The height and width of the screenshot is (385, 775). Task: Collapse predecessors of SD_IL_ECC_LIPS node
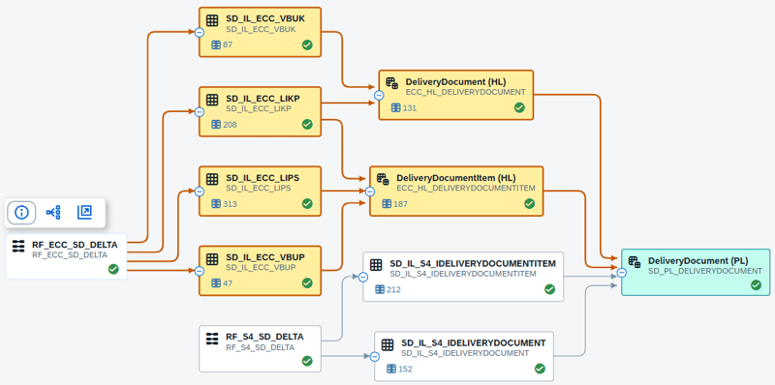[200, 192]
